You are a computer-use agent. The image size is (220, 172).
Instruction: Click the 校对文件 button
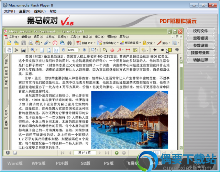[200, 31]
